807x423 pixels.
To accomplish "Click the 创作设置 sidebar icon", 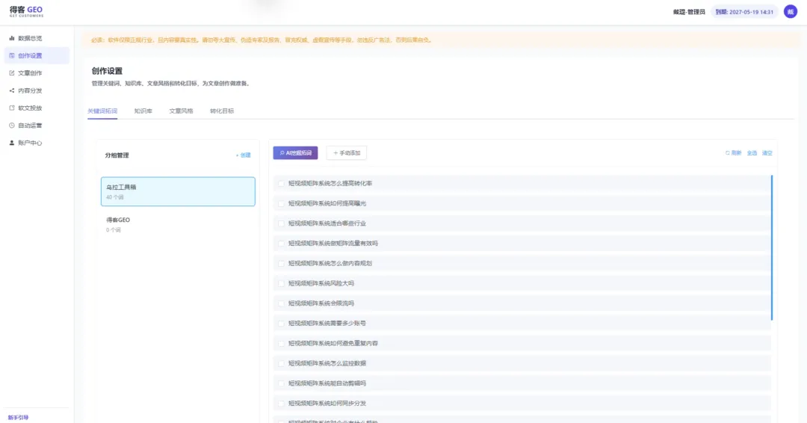I will click(12, 55).
